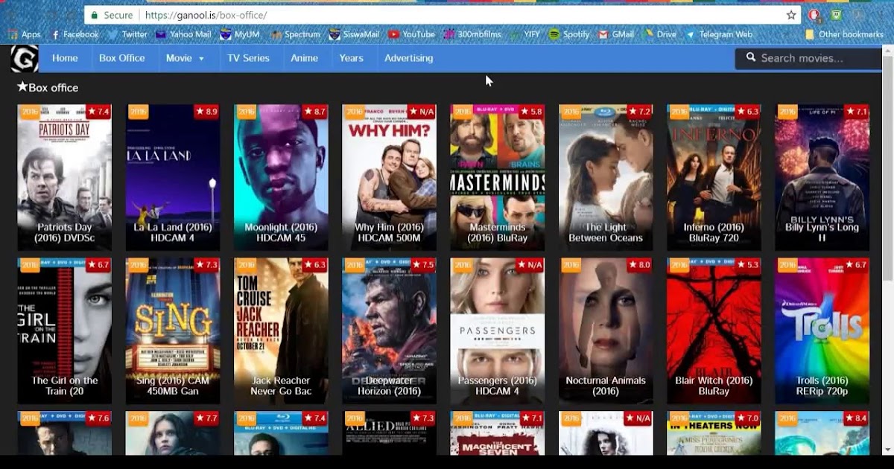Expand the Movie dropdown menu
Viewport: 894px width, 469px height.
tap(185, 58)
